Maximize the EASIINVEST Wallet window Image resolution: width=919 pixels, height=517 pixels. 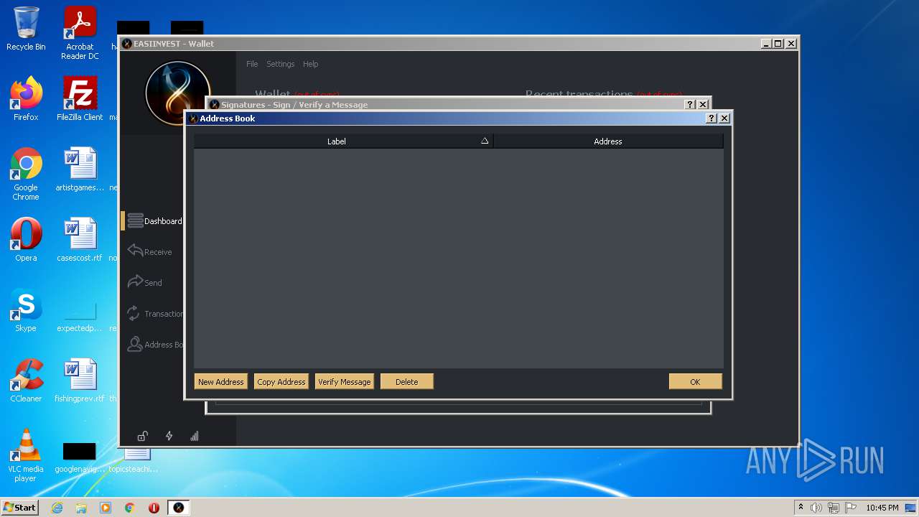coord(778,44)
